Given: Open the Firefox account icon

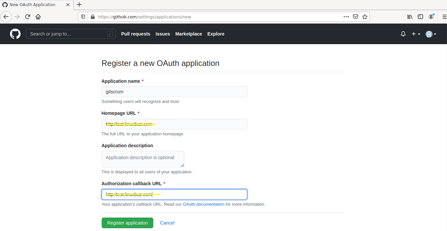Looking at the screenshot, I should coord(431,17).
